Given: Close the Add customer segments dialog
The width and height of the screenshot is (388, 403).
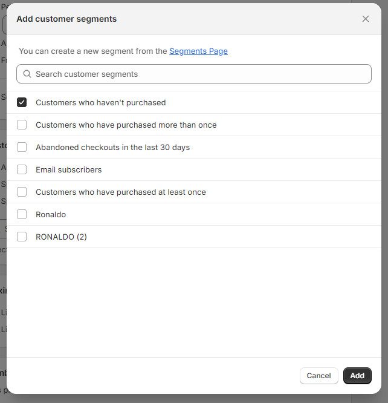Looking at the screenshot, I should coord(365,19).
